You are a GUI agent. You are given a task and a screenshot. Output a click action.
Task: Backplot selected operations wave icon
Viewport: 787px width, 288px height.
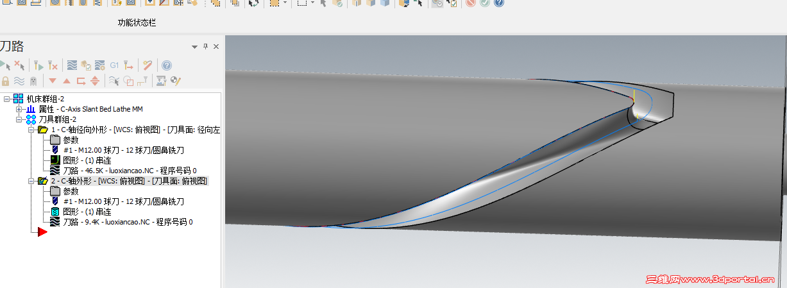[72, 65]
